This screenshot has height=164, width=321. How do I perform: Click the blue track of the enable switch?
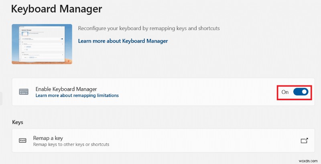click(x=297, y=92)
